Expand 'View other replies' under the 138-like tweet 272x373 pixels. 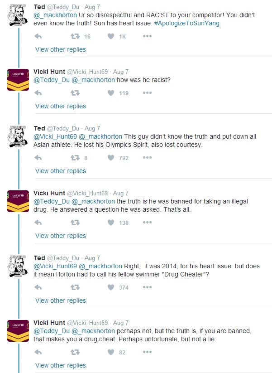(61, 236)
